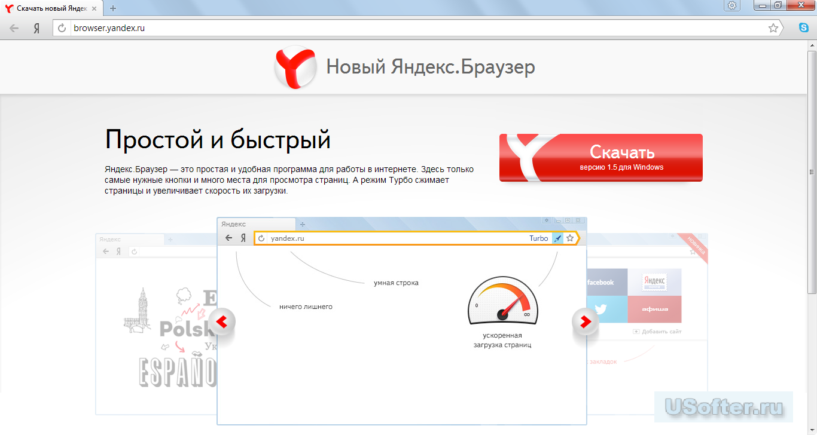Open browser settings gear icon
817x435 pixels.
tap(732, 5)
